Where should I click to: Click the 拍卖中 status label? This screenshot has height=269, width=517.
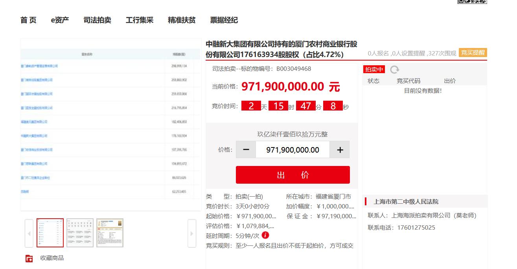[374, 70]
